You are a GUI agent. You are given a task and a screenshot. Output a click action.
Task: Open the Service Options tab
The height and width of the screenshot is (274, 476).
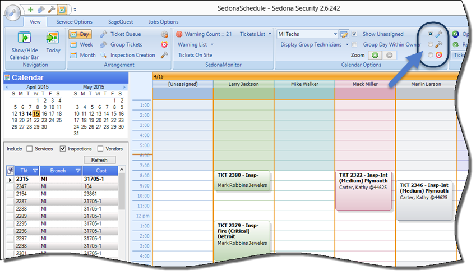click(74, 22)
